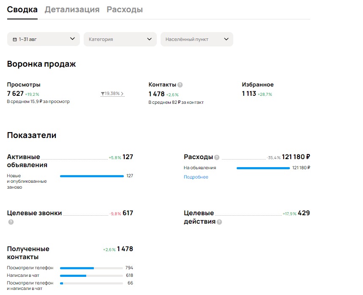Click the Написали в чат progress bar

click(x=91, y=276)
